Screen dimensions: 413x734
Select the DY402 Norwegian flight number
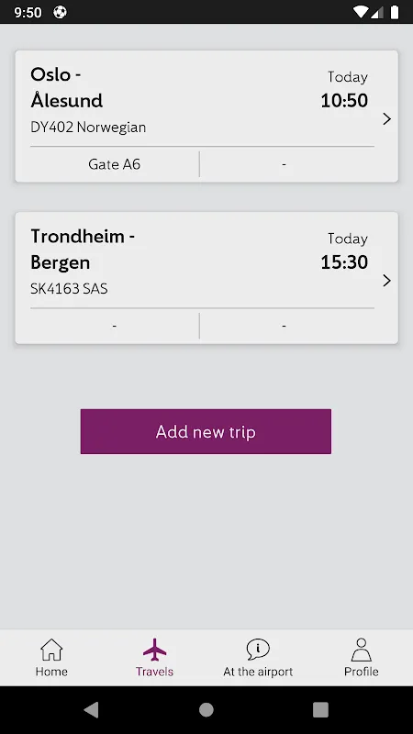click(x=88, y=128)
